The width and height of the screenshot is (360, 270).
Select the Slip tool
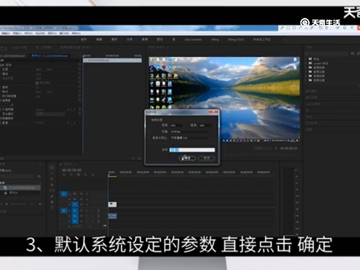click(52, 191)
